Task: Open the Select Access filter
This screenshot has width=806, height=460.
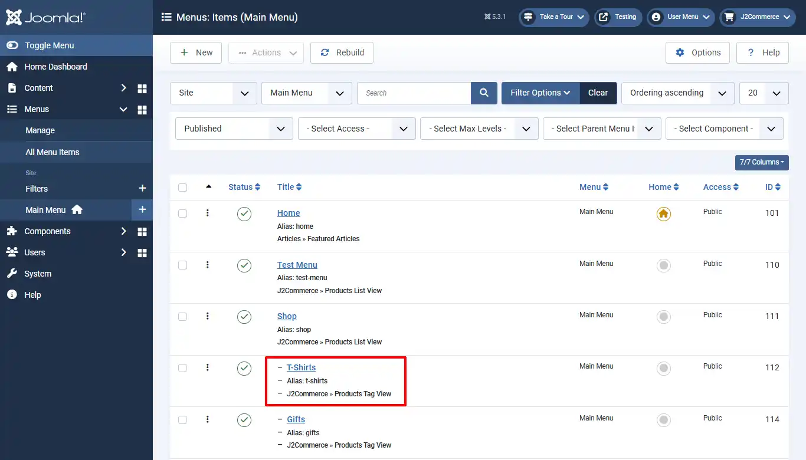Action: 357,129
